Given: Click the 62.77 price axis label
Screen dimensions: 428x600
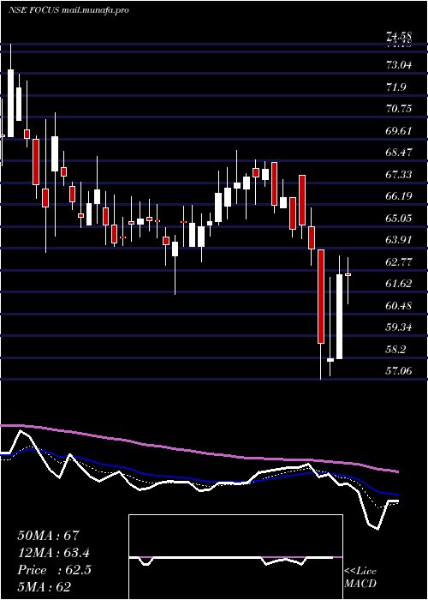Looking at the screenshot, I should 399,262.
